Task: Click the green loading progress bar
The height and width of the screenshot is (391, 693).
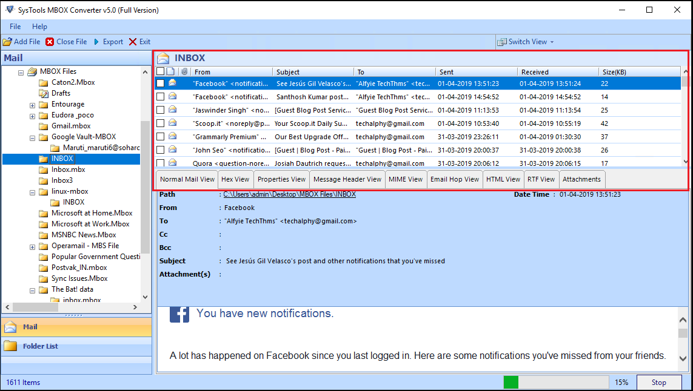Action: click(x=511, y=382)
